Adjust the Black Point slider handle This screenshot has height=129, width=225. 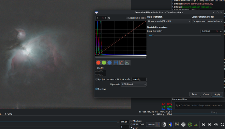point(153,35)
